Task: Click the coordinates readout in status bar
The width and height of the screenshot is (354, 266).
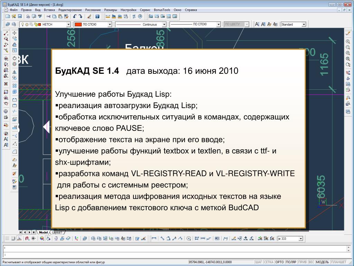Action: click(210, 262)
